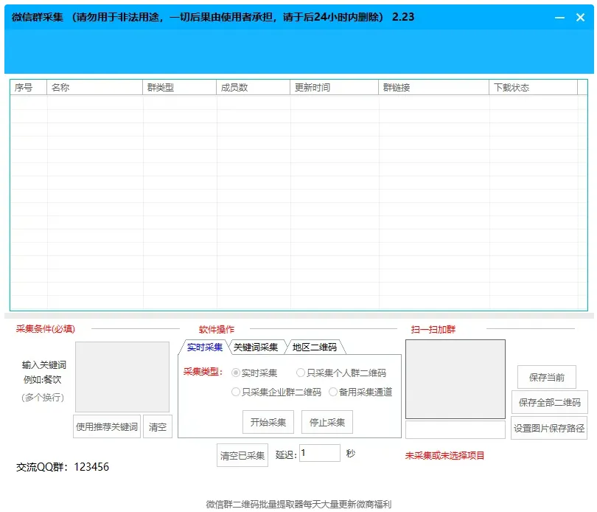The width and height of the screenshot is (597, 512).
Task: Select the 实时采集 collection type radio button
Action: click(x=237, y=373)
